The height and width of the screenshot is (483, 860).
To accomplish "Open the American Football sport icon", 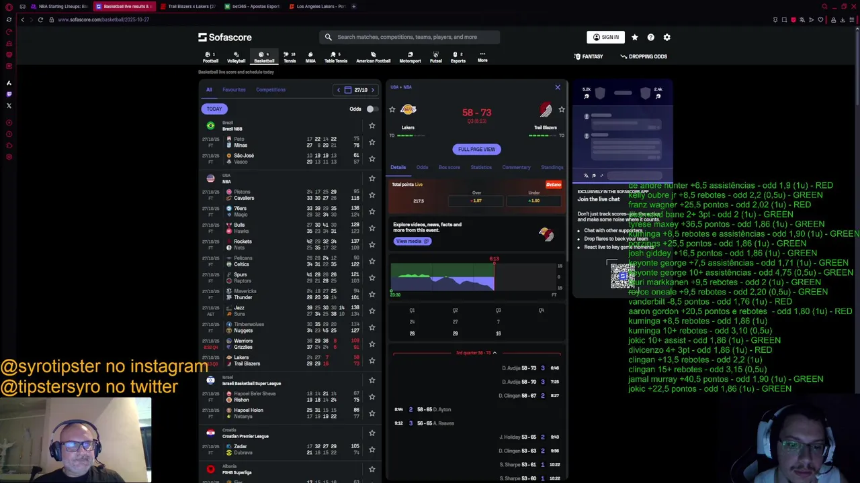I will [x=373, y=57].
